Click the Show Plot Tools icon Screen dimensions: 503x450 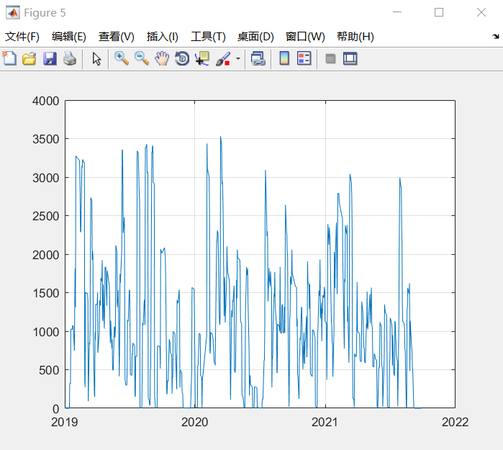pyautogui.click(x=350, y=59)
